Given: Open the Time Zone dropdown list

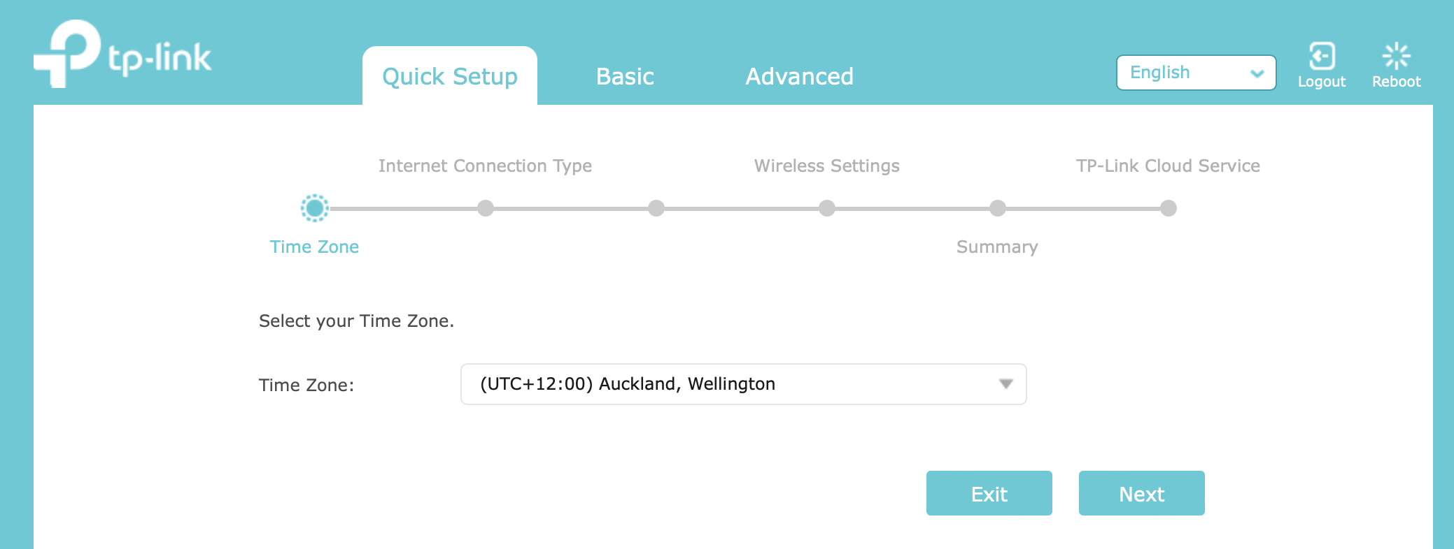Looking at the screenshot, I should pos(743,383).
